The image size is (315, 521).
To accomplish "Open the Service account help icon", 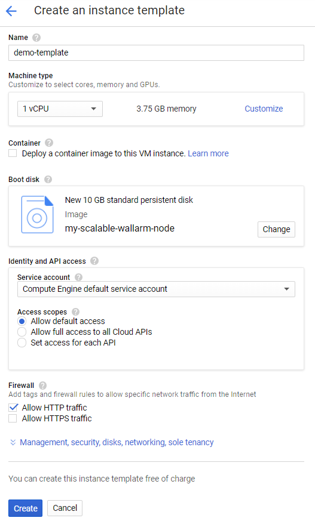I will tap(78, 277).
